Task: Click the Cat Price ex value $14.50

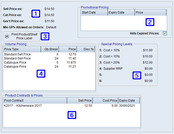Action: tap(49, 15)
